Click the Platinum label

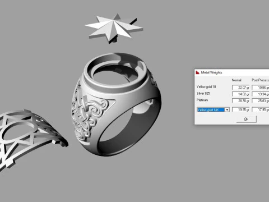202,100
